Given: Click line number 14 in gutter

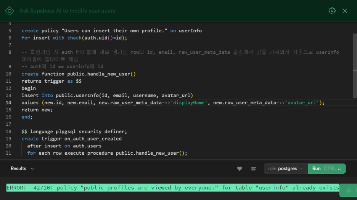Looking at the screenshot, I should (8, 102).
